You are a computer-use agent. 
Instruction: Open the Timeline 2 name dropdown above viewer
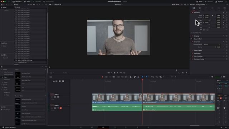pyautogui.click(x=118, y=5)
